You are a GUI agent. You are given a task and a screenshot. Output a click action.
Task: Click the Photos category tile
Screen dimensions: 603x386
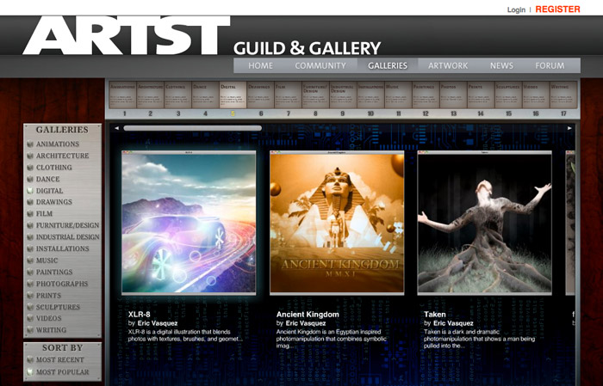click(x=453, y=95)
